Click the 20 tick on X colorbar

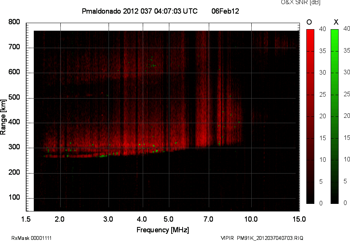click(x=346, y=116)
